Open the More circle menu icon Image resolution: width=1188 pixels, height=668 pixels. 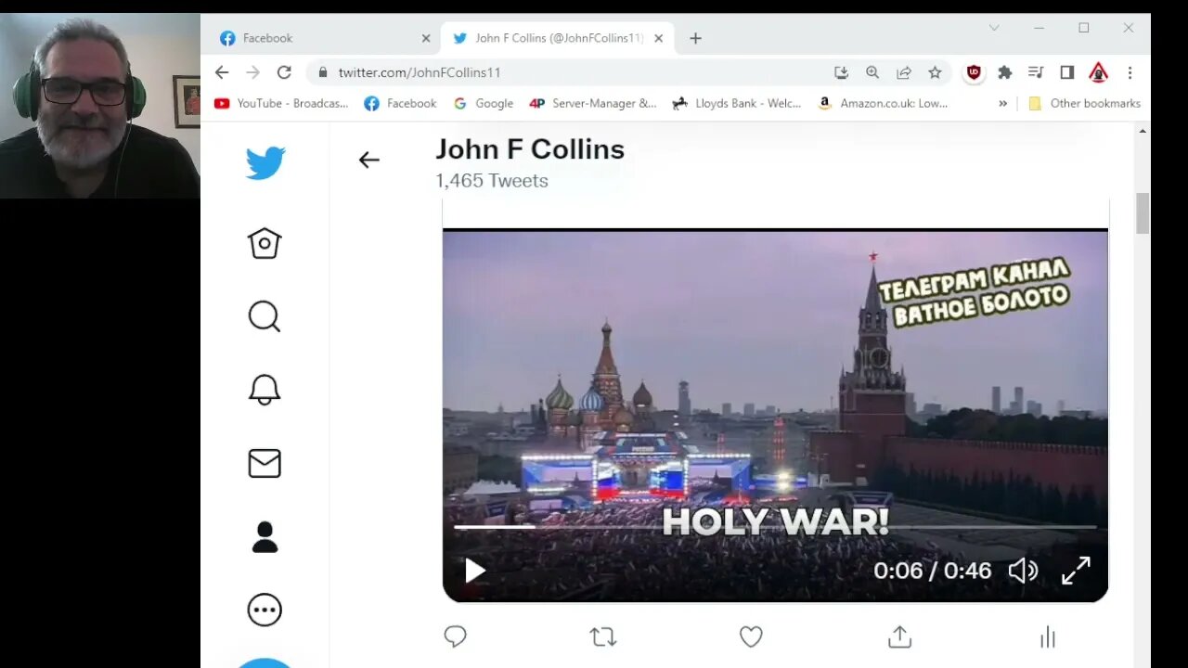[x=265, y=610]
